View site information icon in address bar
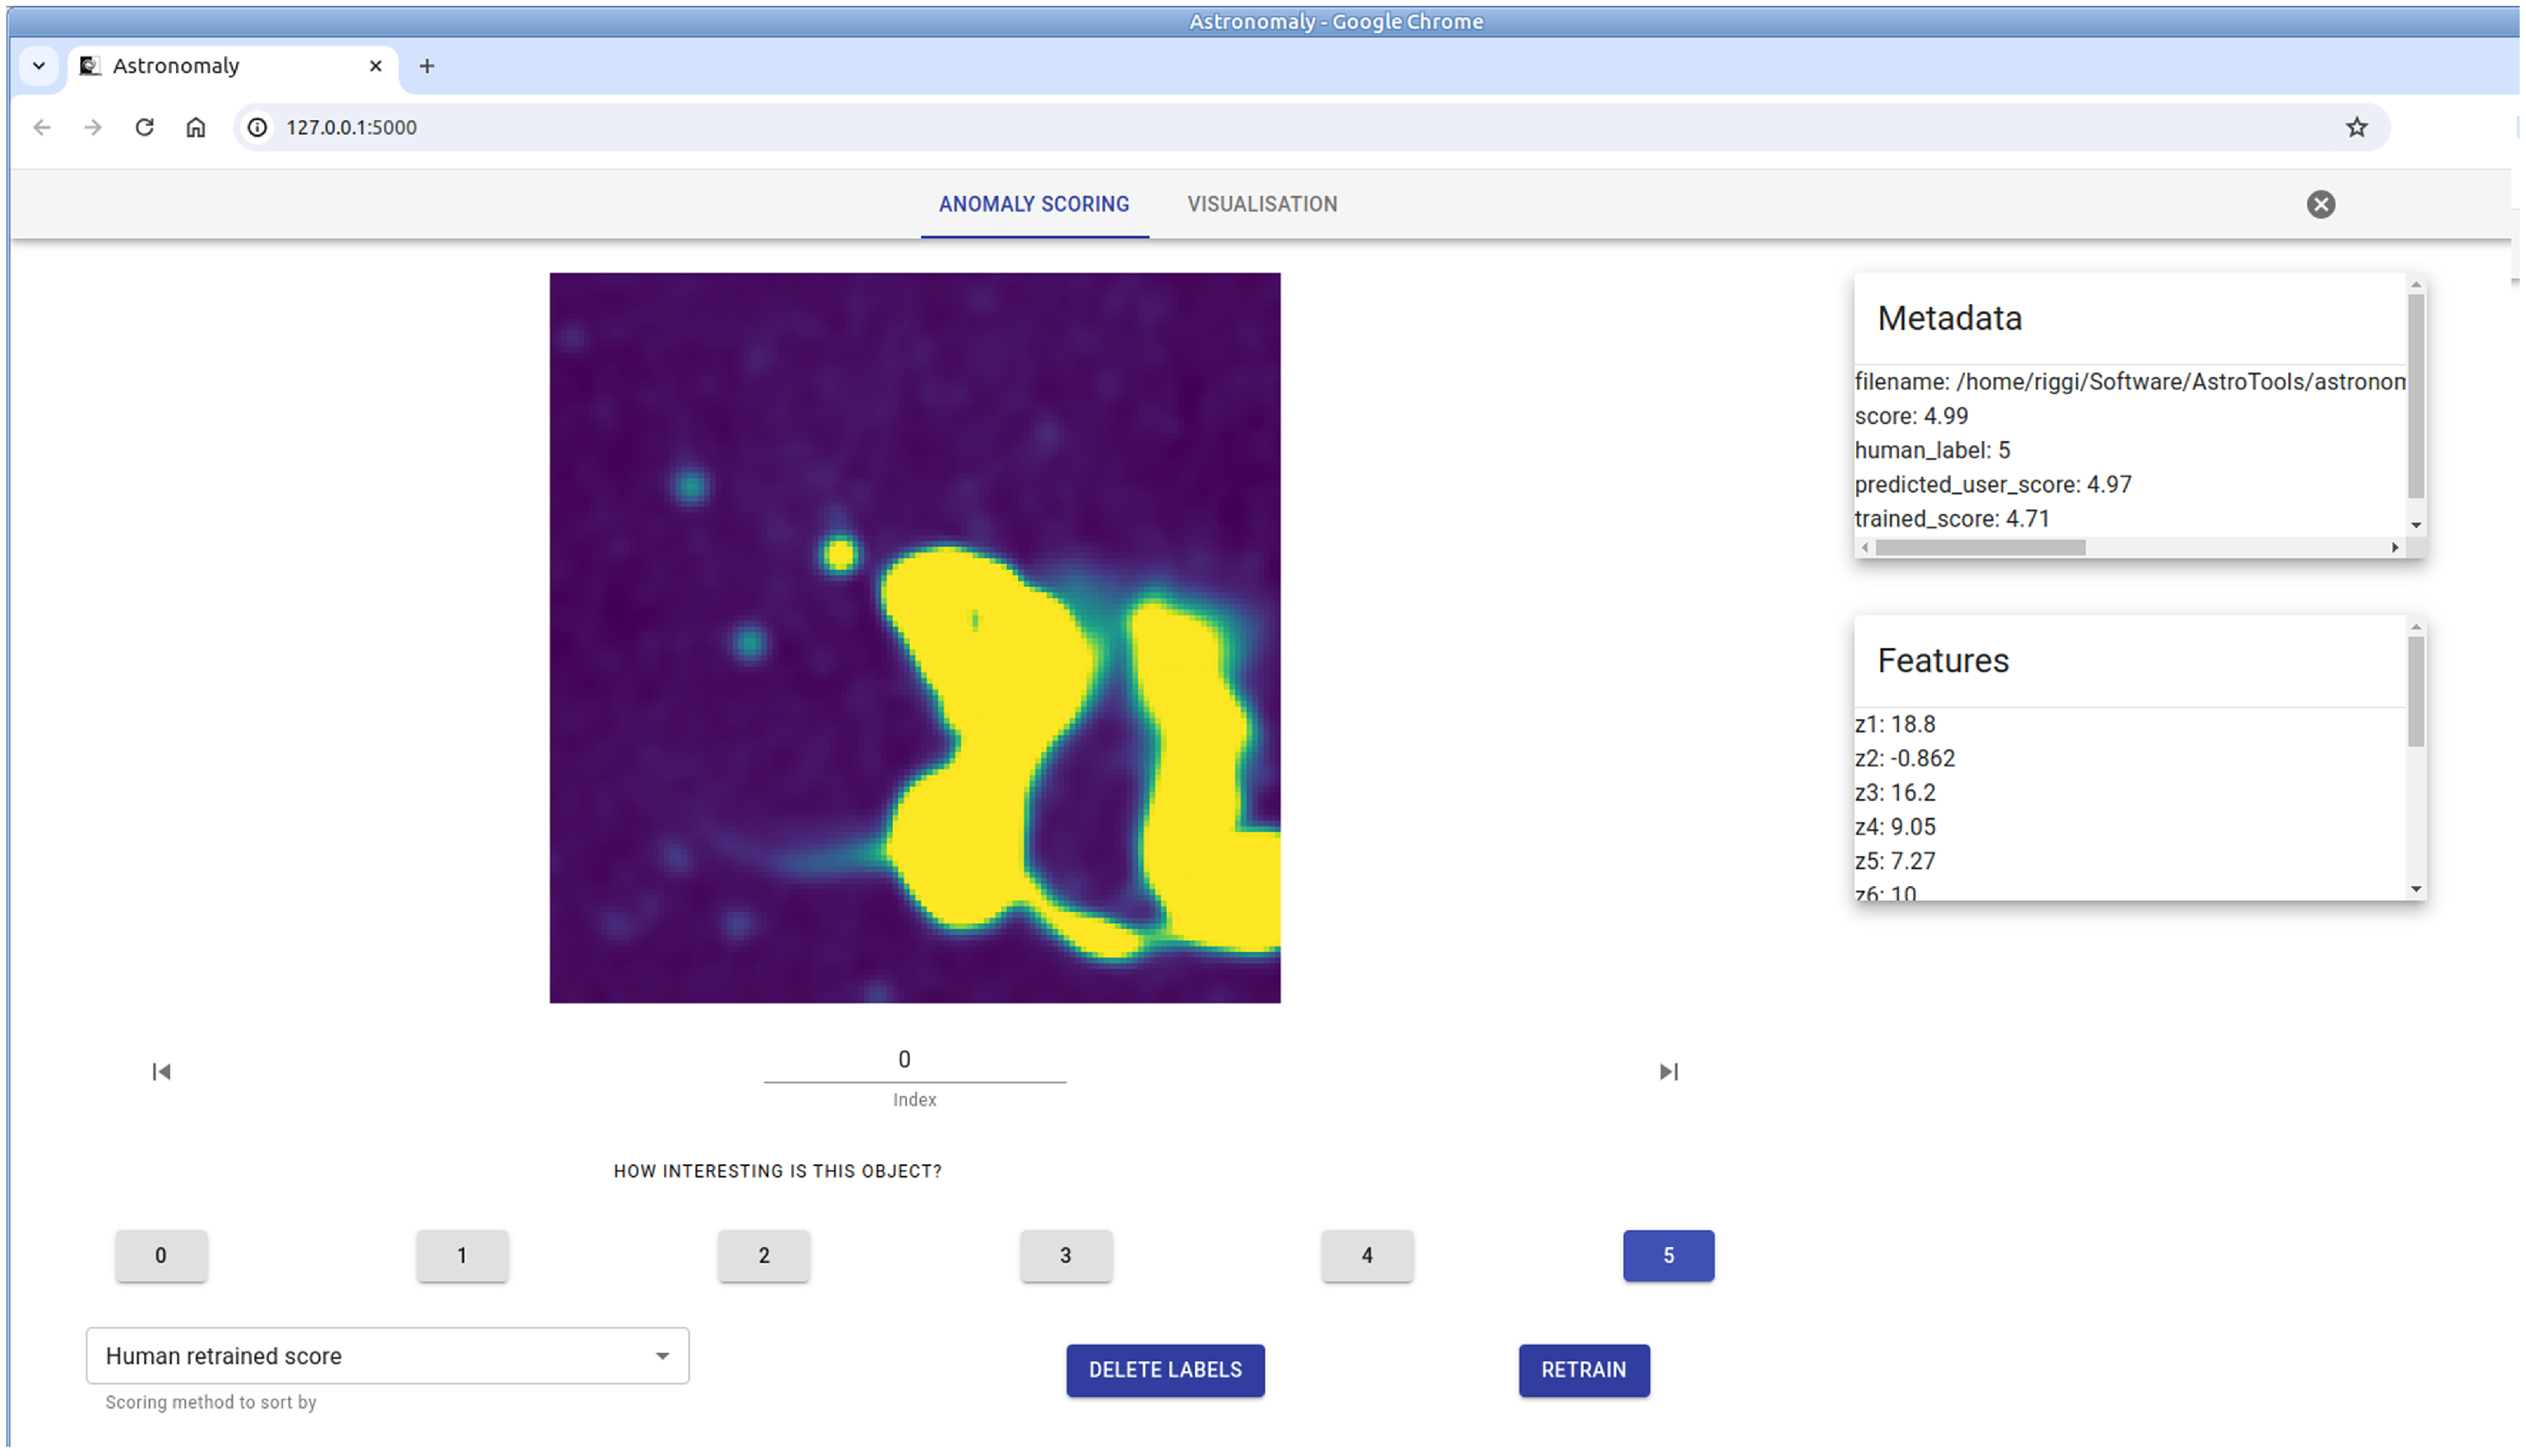This screenshot has width=2526, height=1456. [258, 127]
